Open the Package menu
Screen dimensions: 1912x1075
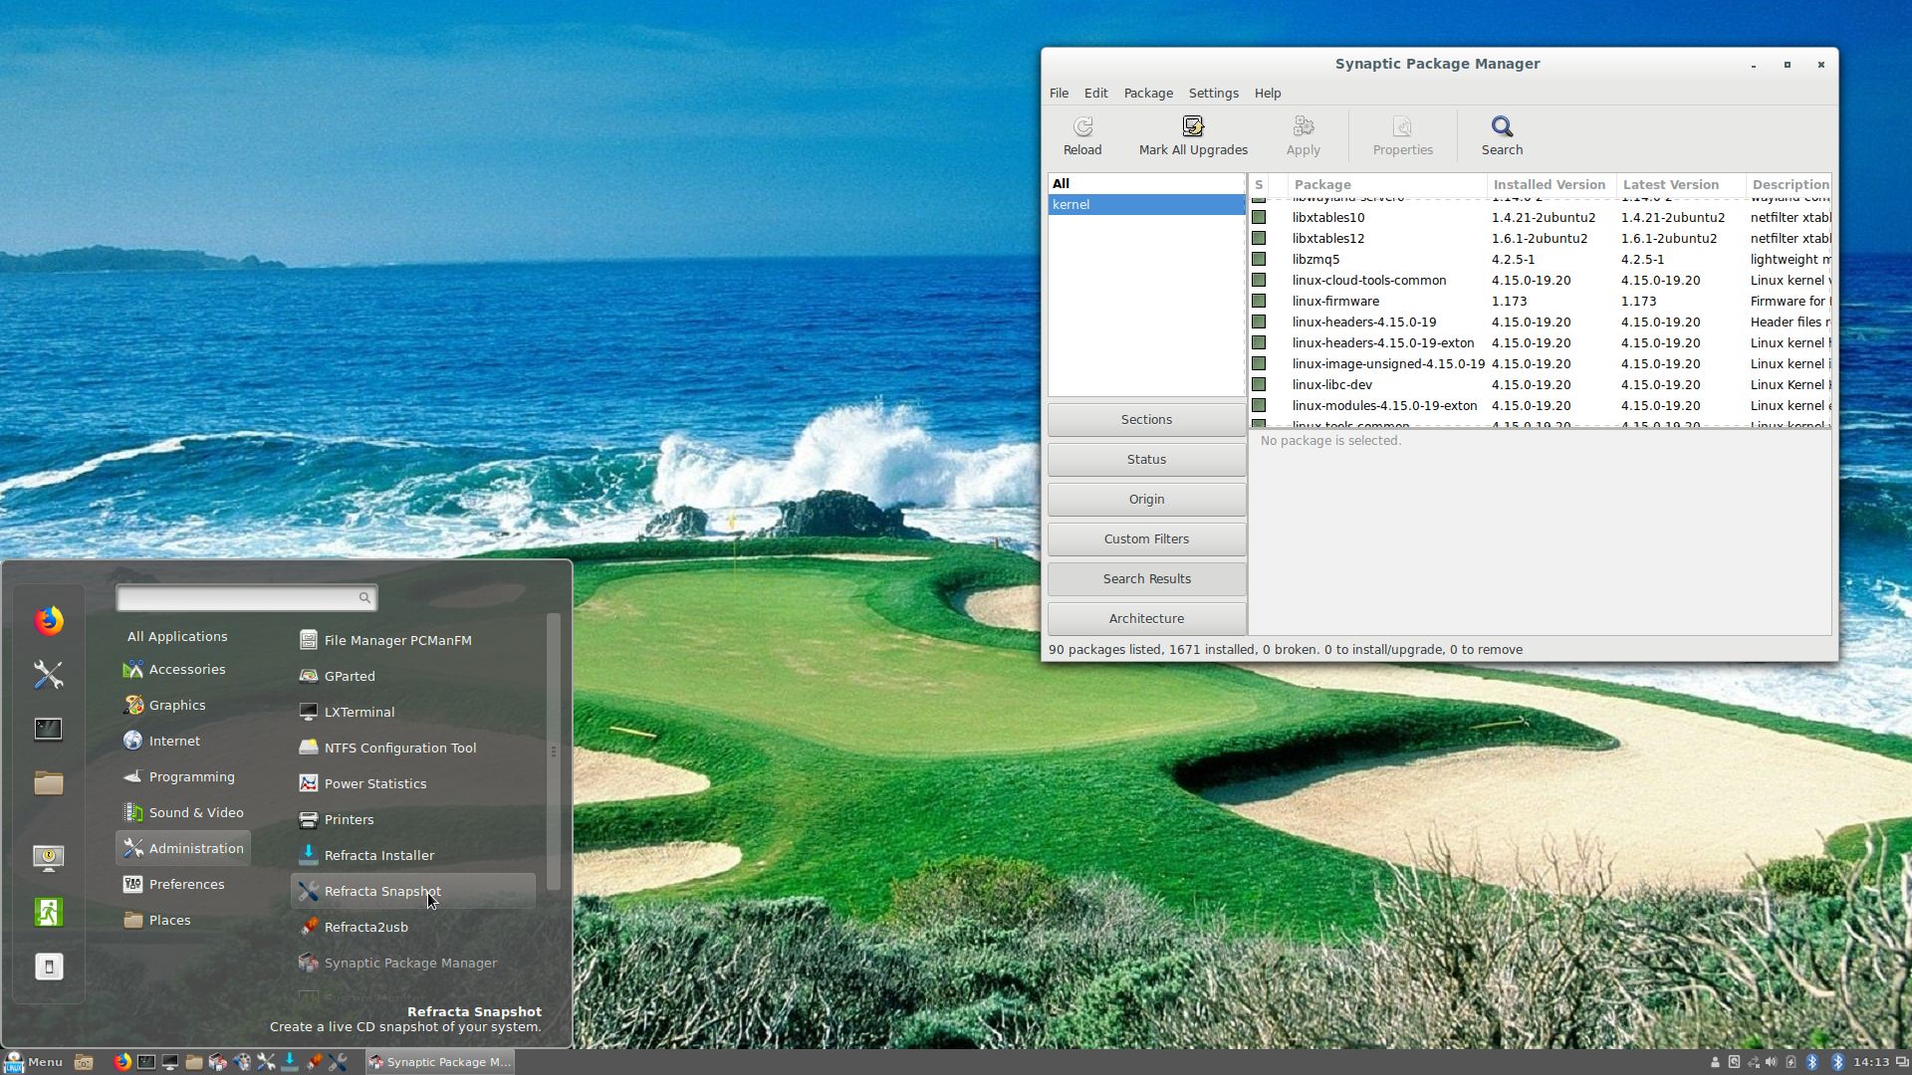coord(1147,93)
